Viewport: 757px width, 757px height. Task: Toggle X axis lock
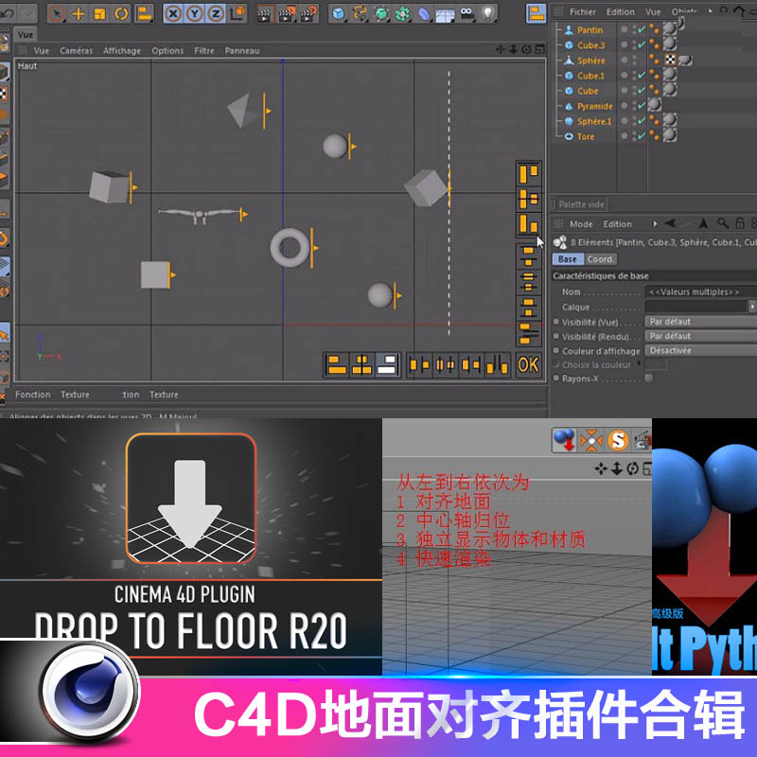[x=173, y=13]
